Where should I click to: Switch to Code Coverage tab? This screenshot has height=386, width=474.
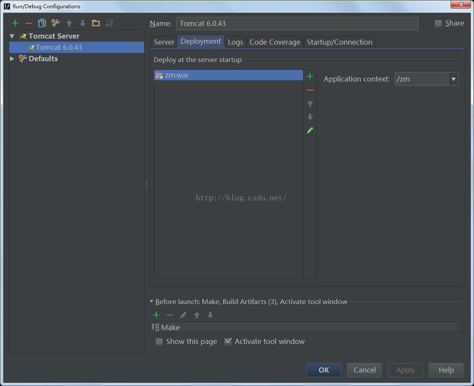(x=275, y=42)
